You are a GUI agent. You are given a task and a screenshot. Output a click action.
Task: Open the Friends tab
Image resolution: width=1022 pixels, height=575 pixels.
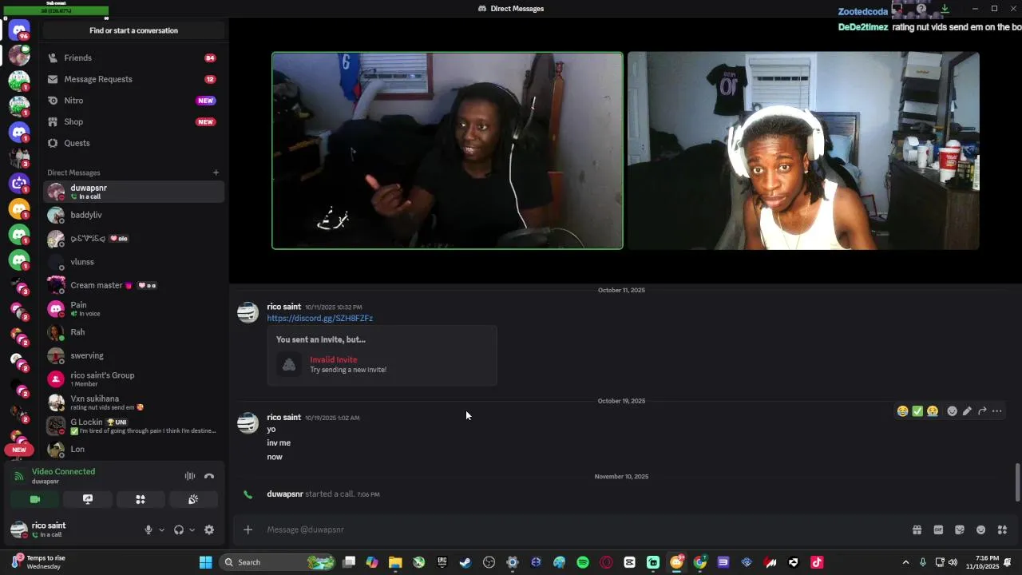[x=133, y=58]
